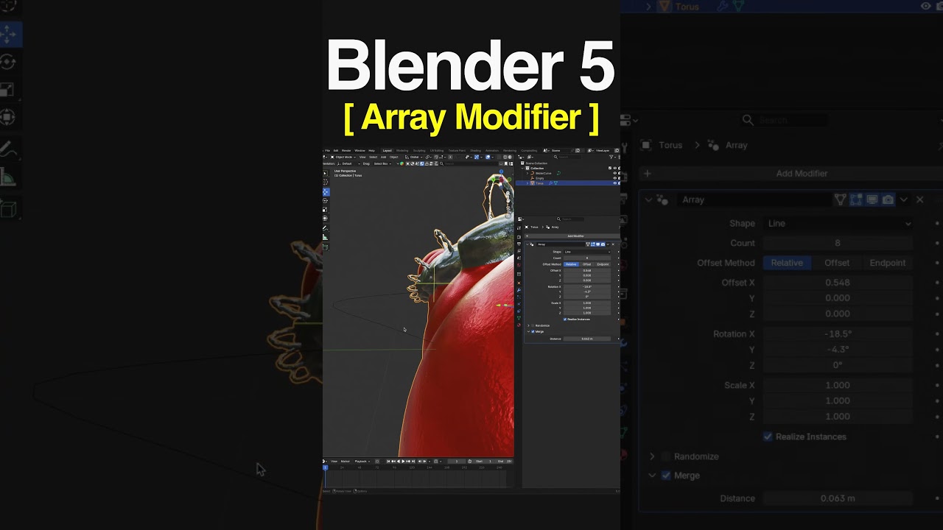Switch to the UV Editing workspace tab
This screenshot has width=943, height=530.
(x=437, y=151)
